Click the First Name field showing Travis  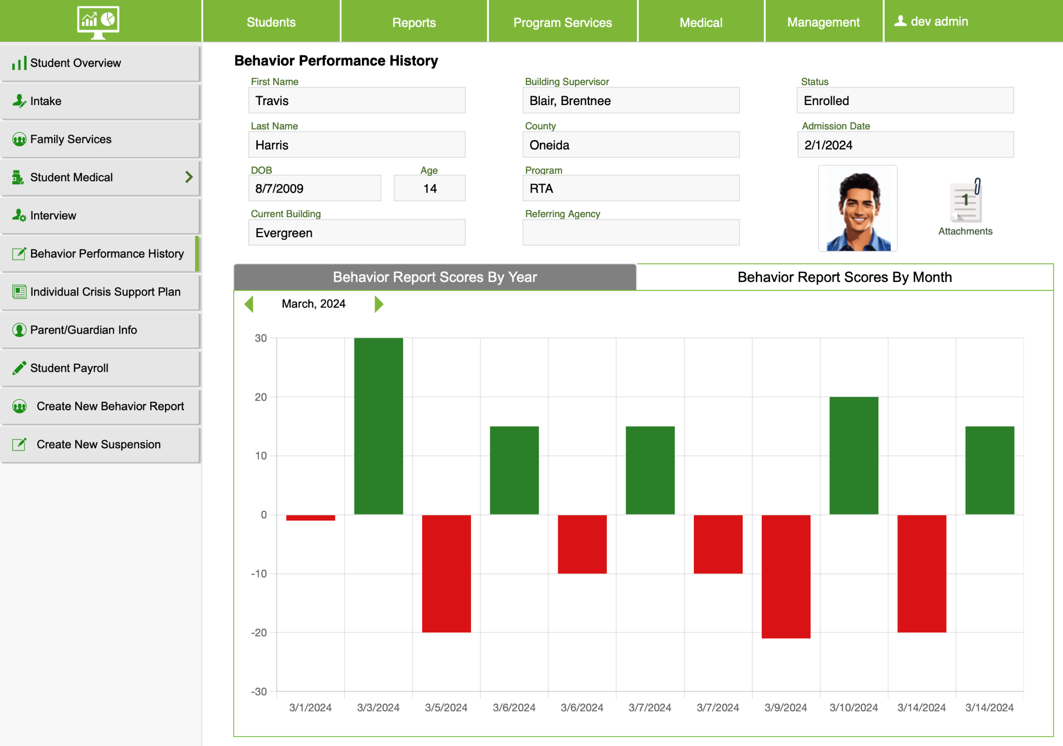pyautogui.click(x=357, y=100)
